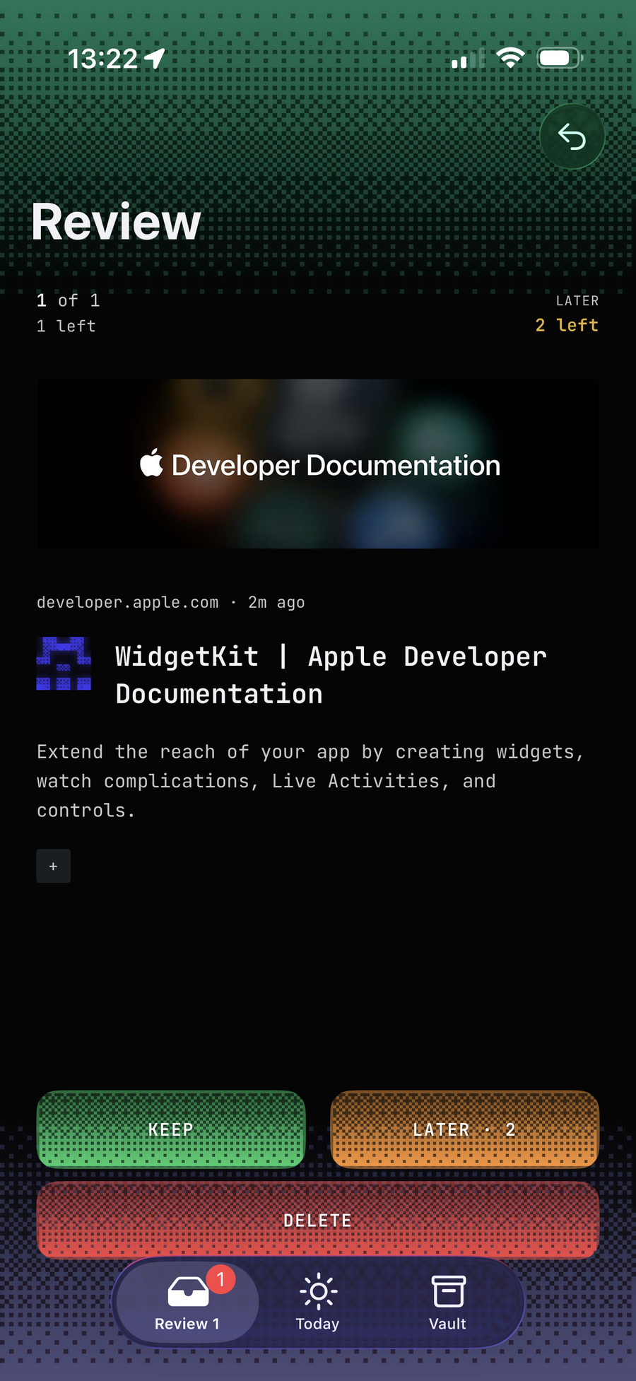The height and width of the screenshot is (1381, 636).
Task: Tap the KEEP button
Action: coord(171,1129)
